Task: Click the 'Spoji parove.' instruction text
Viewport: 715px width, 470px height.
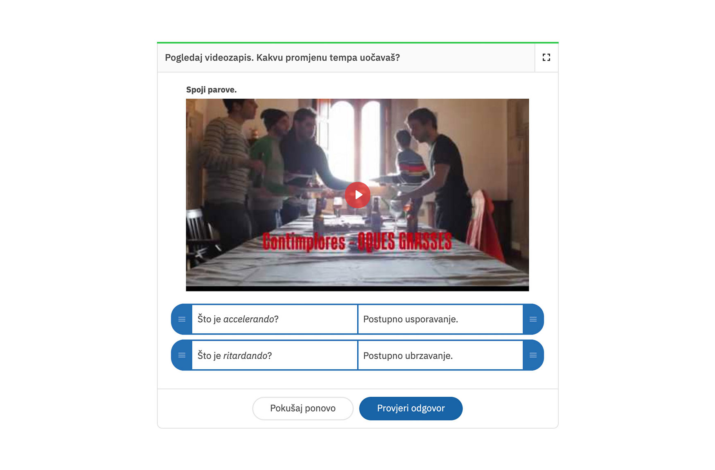Action: point(211,90)
